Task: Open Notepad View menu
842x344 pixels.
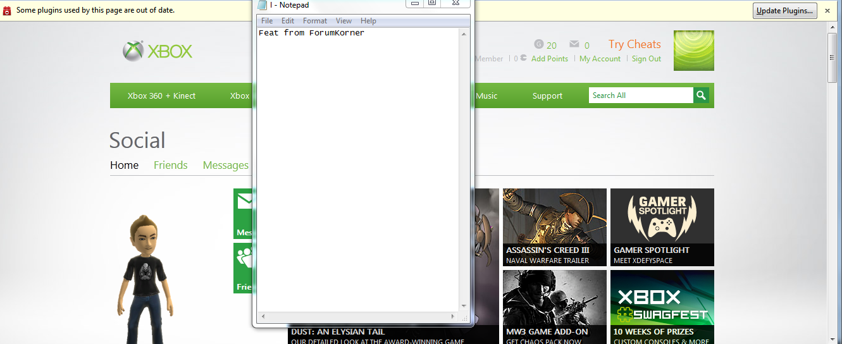Action: 344,21
